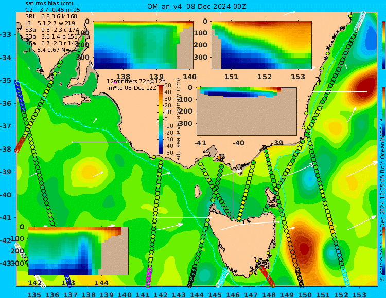Click the "140" label under the top-left inset

189,77
